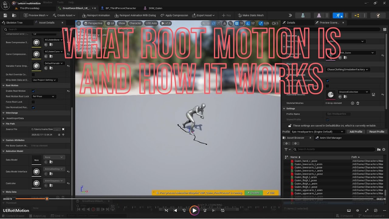Viewport: 389px width, 219px height.
Task: Click the Reset Profile button
Action: click(x=377, y=132)
